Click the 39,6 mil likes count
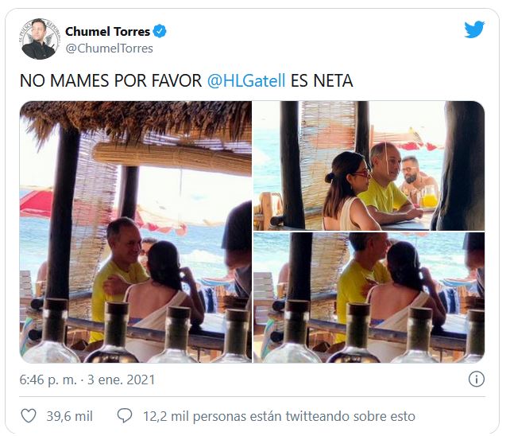 [x=70, y=416]
